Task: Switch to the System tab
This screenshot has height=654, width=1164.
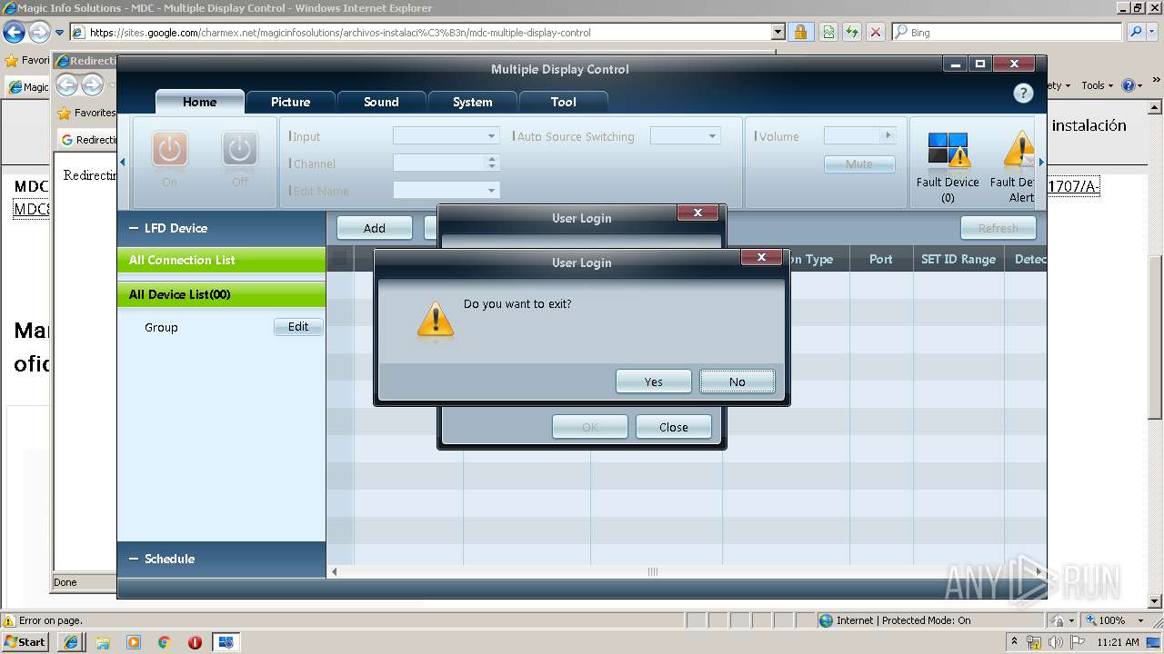Action: pos(472,102)
